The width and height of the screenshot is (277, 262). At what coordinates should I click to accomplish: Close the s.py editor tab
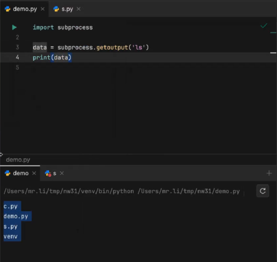point(79,9)
